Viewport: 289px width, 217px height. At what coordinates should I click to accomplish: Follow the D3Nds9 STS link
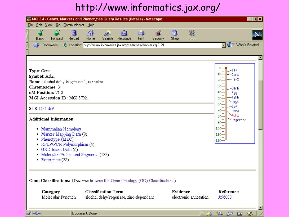point(47,108)
